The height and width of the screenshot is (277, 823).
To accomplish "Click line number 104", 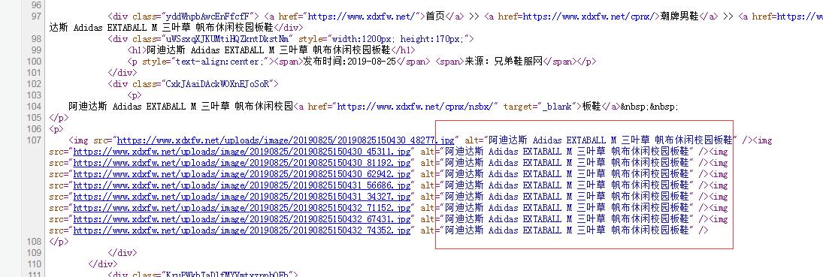I will pyautogui.click(x=34, y=107).
